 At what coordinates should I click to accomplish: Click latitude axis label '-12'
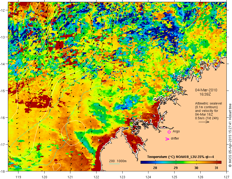click(3, 10)
